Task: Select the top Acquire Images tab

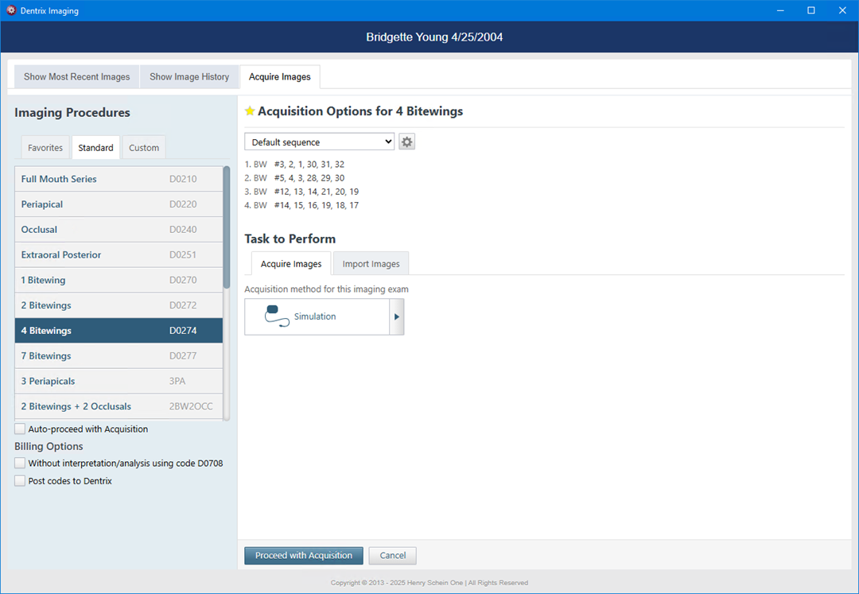Action: point(280,76)
